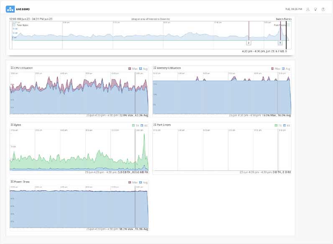Toggle the Max series in Power Draw legend
333x244 pixels.
(x=133, y=182)
